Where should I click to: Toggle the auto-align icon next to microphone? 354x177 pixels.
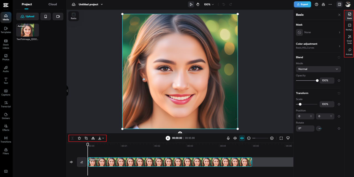tap(235, 138)
